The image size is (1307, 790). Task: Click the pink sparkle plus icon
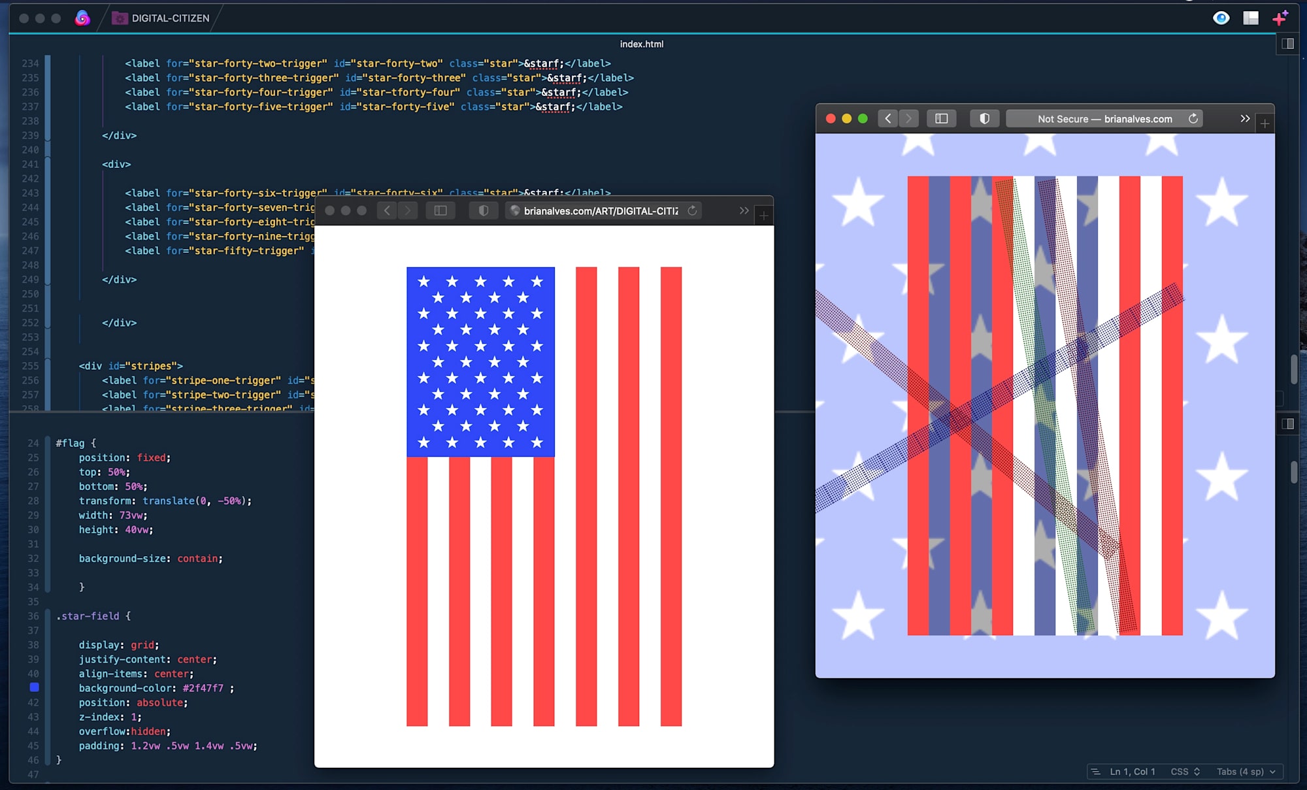[1280, 18]
